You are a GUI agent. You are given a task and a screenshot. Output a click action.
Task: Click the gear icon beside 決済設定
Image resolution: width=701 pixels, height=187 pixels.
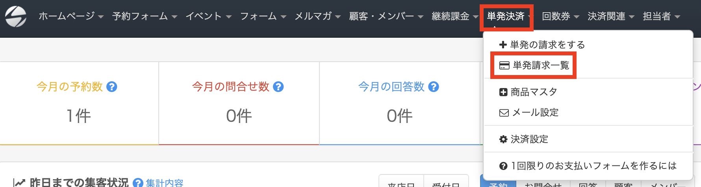pos(503,139)
